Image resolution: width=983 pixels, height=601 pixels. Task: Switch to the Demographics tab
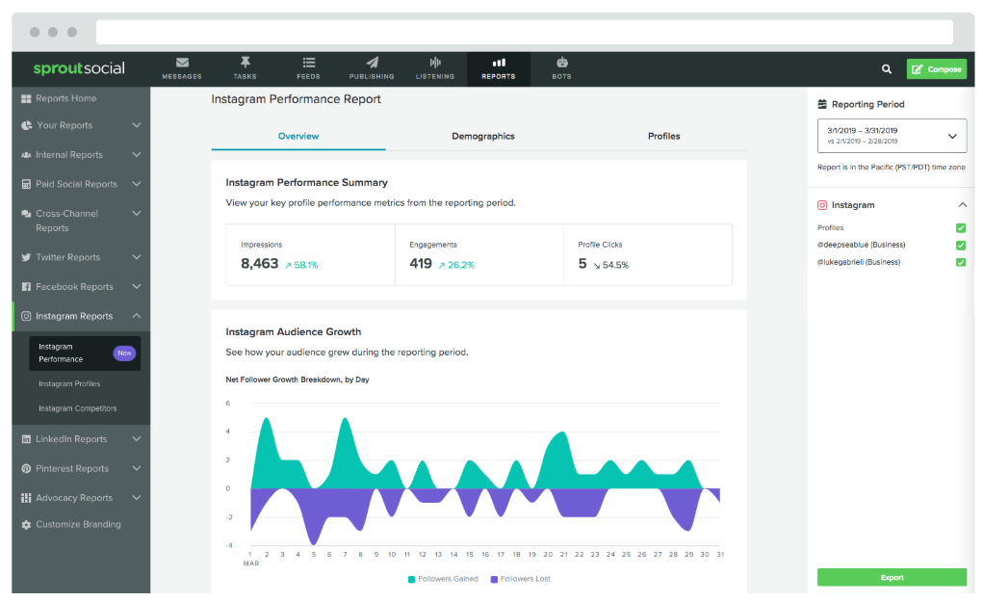(482, 136)
